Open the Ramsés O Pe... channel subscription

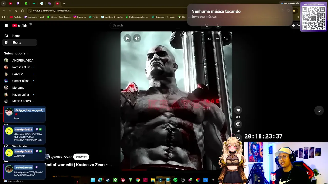tap(19, 67)
